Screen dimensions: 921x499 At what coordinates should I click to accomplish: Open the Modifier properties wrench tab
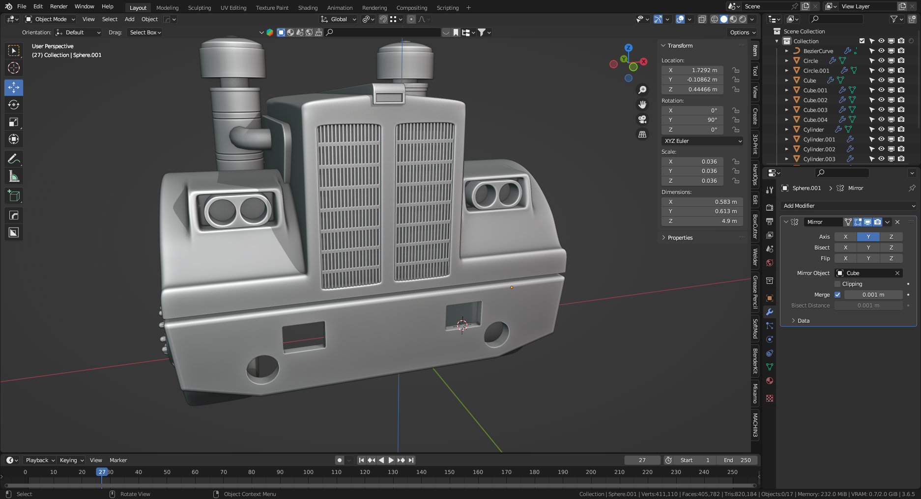point(770,312)
